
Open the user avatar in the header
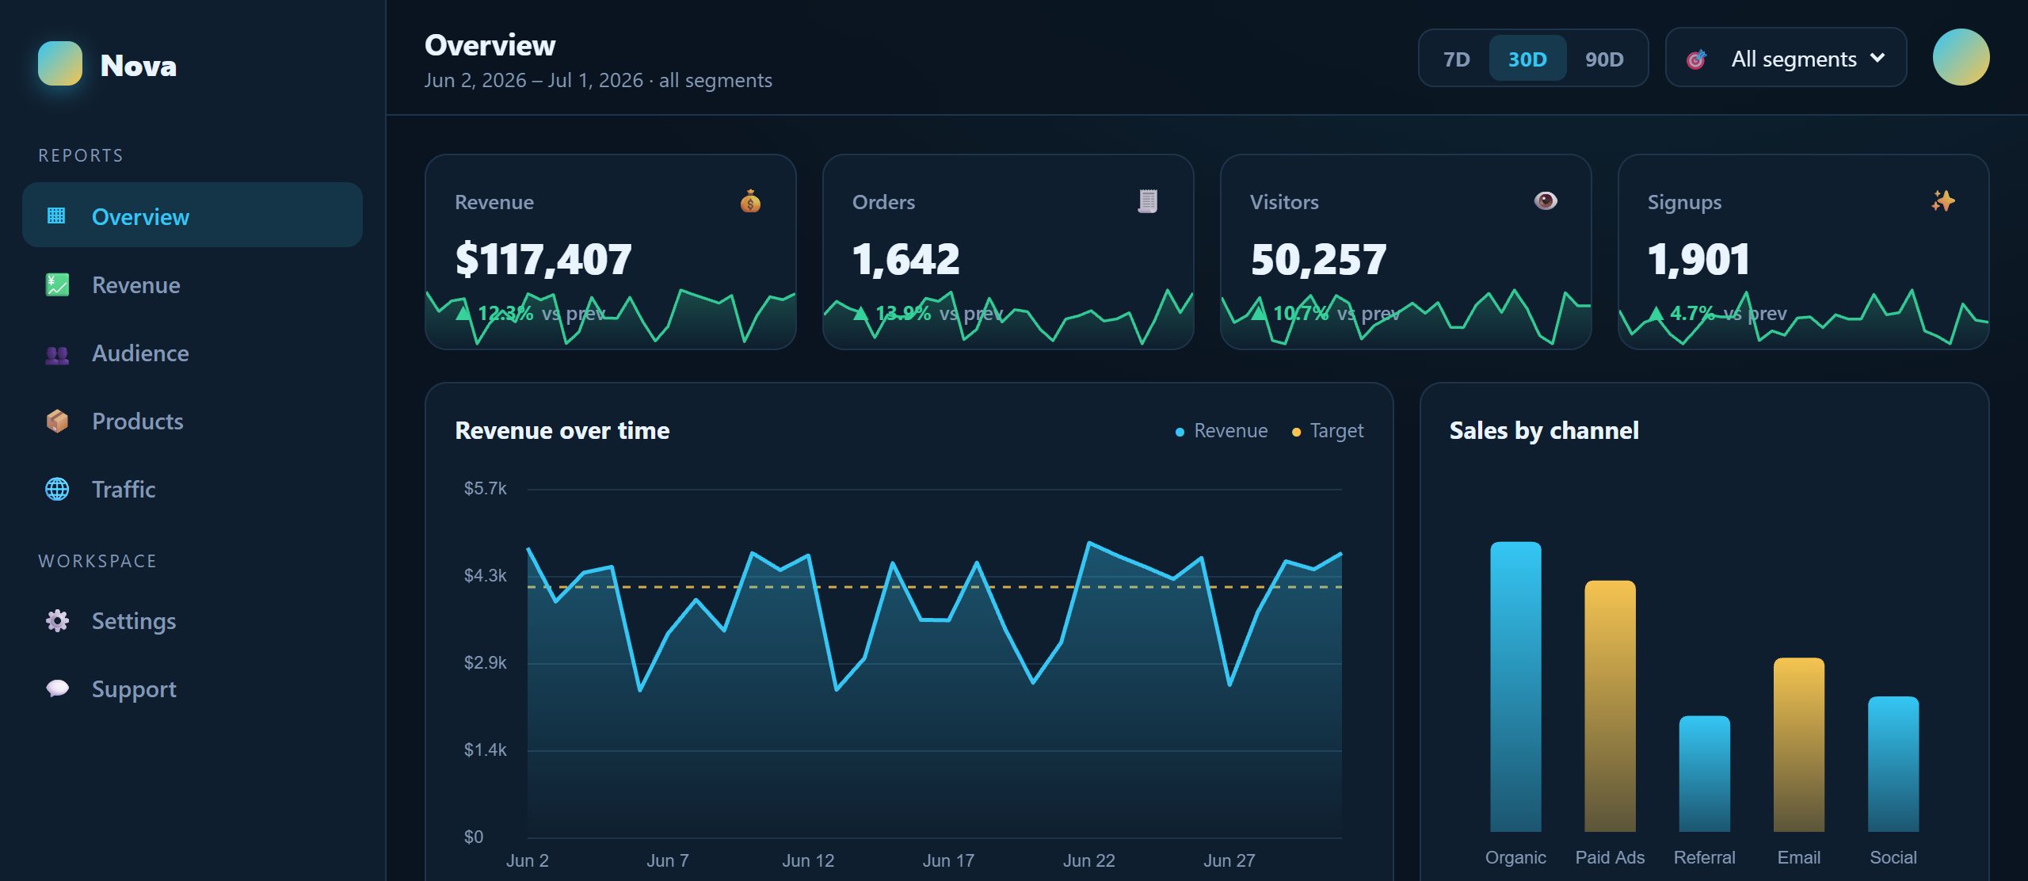1961,57
